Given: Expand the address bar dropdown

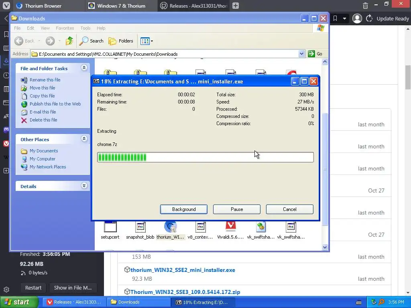Looking at the screenshot, I should click(301, 54).
